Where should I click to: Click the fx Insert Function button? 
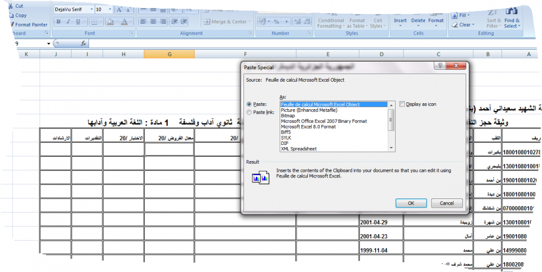[x=83, y=43]
